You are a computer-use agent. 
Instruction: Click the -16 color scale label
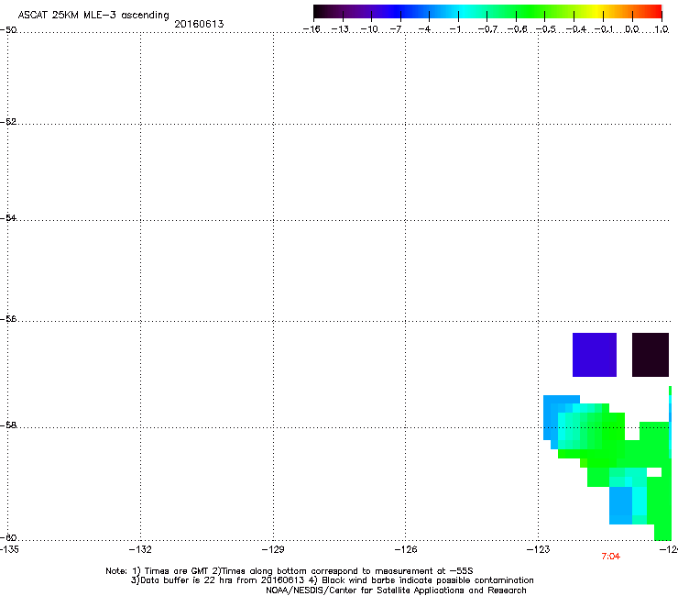tap(312, 29)
